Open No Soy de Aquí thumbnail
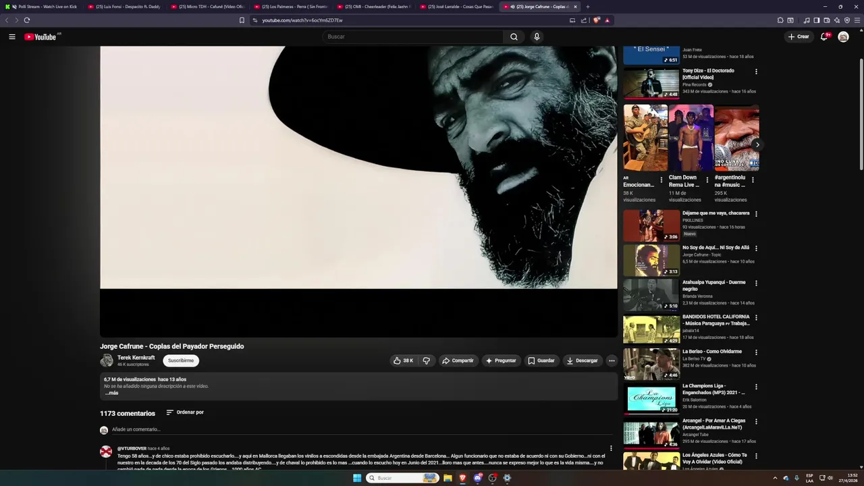 pyautogui.click(x=651, y=260)
